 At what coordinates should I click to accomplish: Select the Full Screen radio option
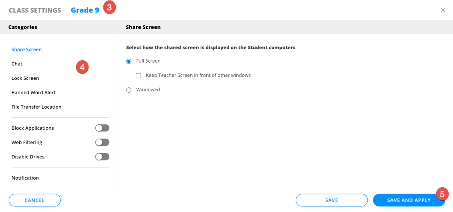click(x=129, y=61)
